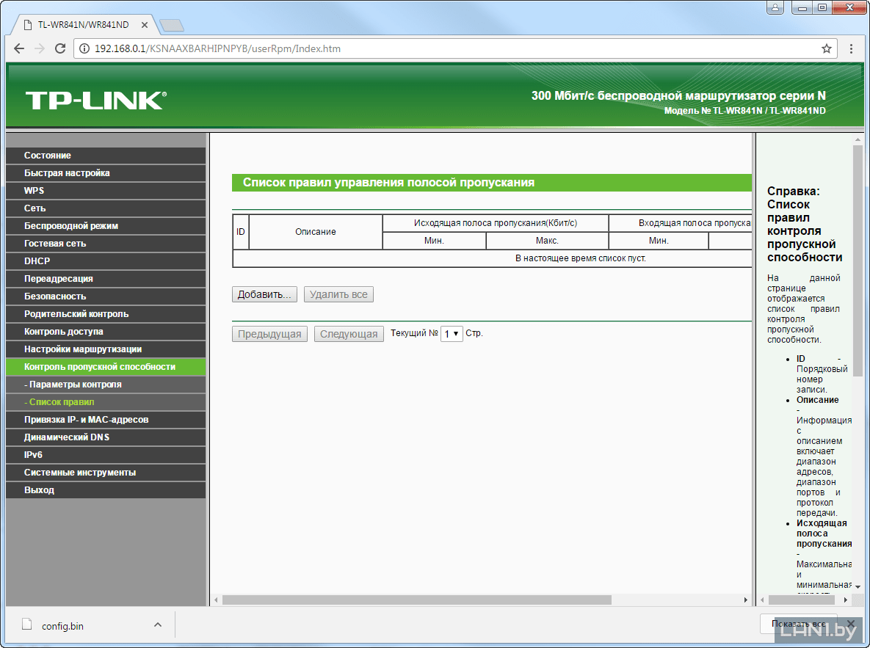
Task: Click the help panel vertical scrollbar
Action: tap(858, 261)
